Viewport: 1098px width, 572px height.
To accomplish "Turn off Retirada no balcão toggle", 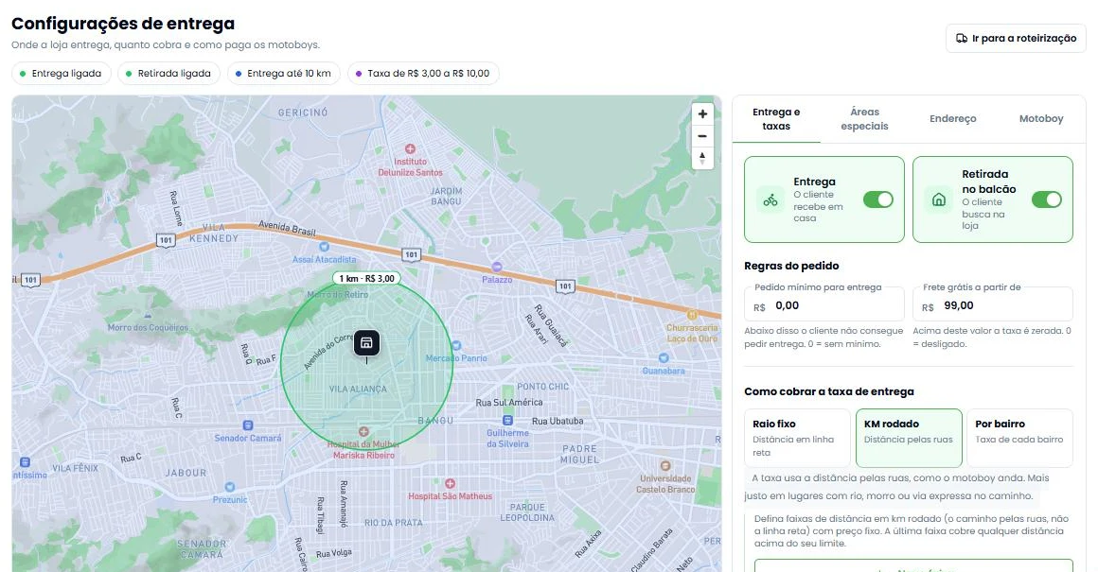I will (x=1047, y=200).
